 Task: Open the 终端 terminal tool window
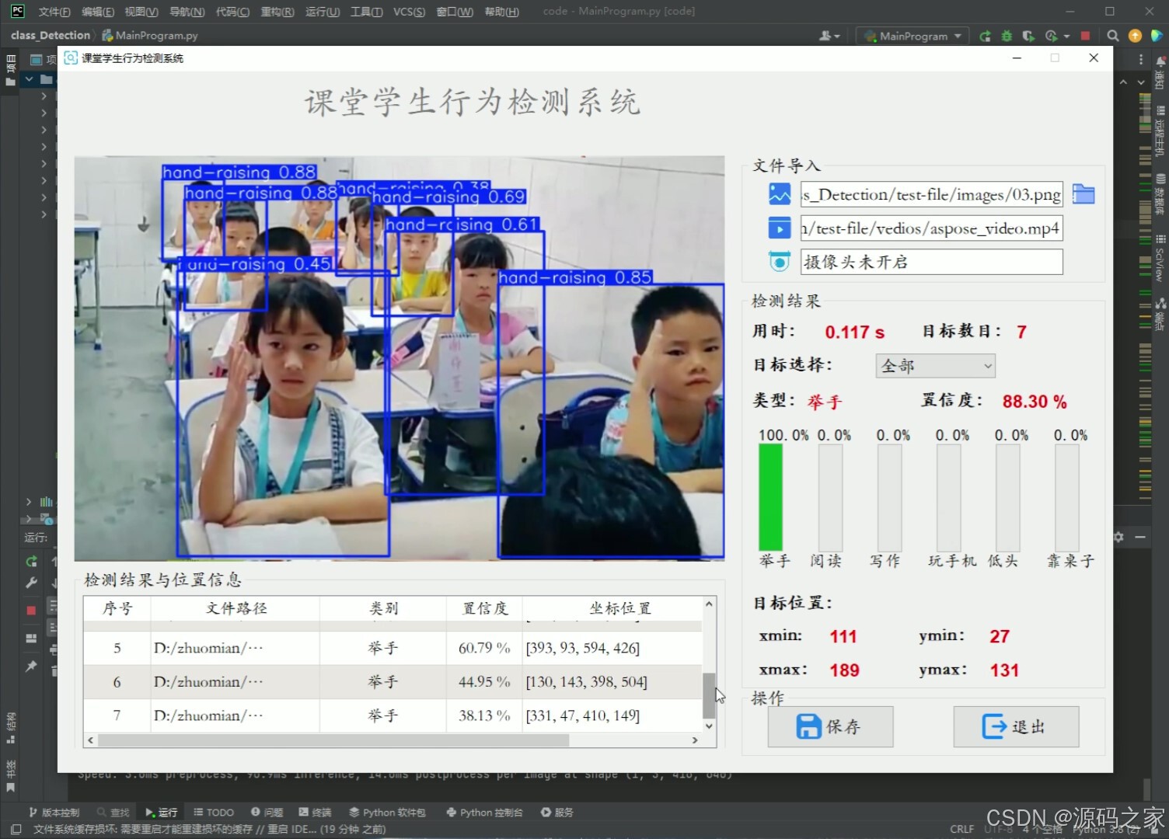tap(315, 812)
